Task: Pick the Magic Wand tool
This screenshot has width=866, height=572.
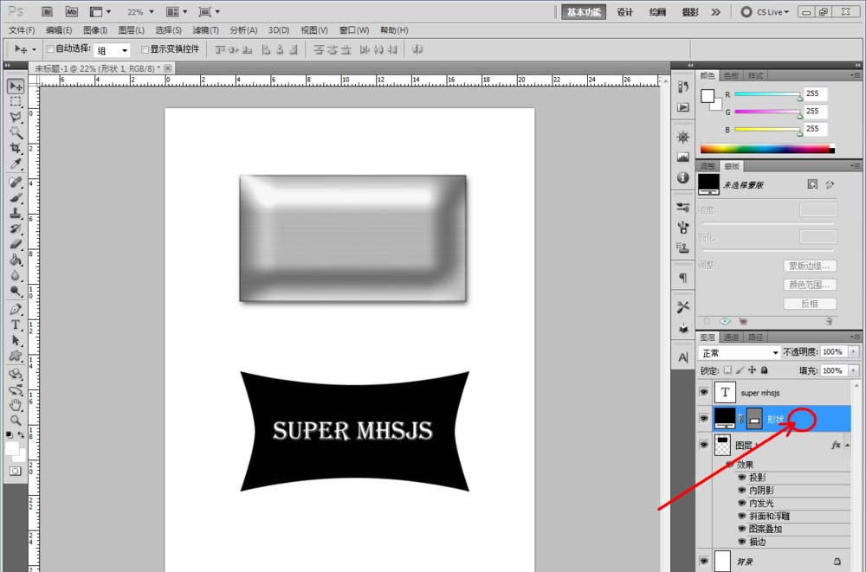Action: pos(16,132)
